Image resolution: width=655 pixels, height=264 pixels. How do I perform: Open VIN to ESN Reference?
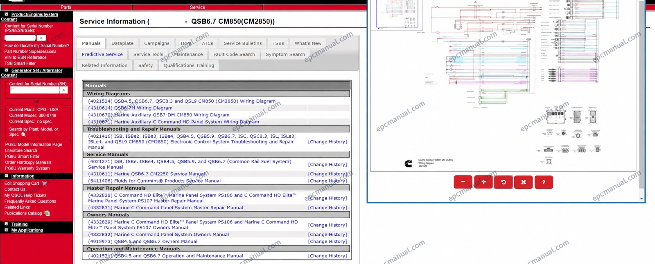[25, 57]
